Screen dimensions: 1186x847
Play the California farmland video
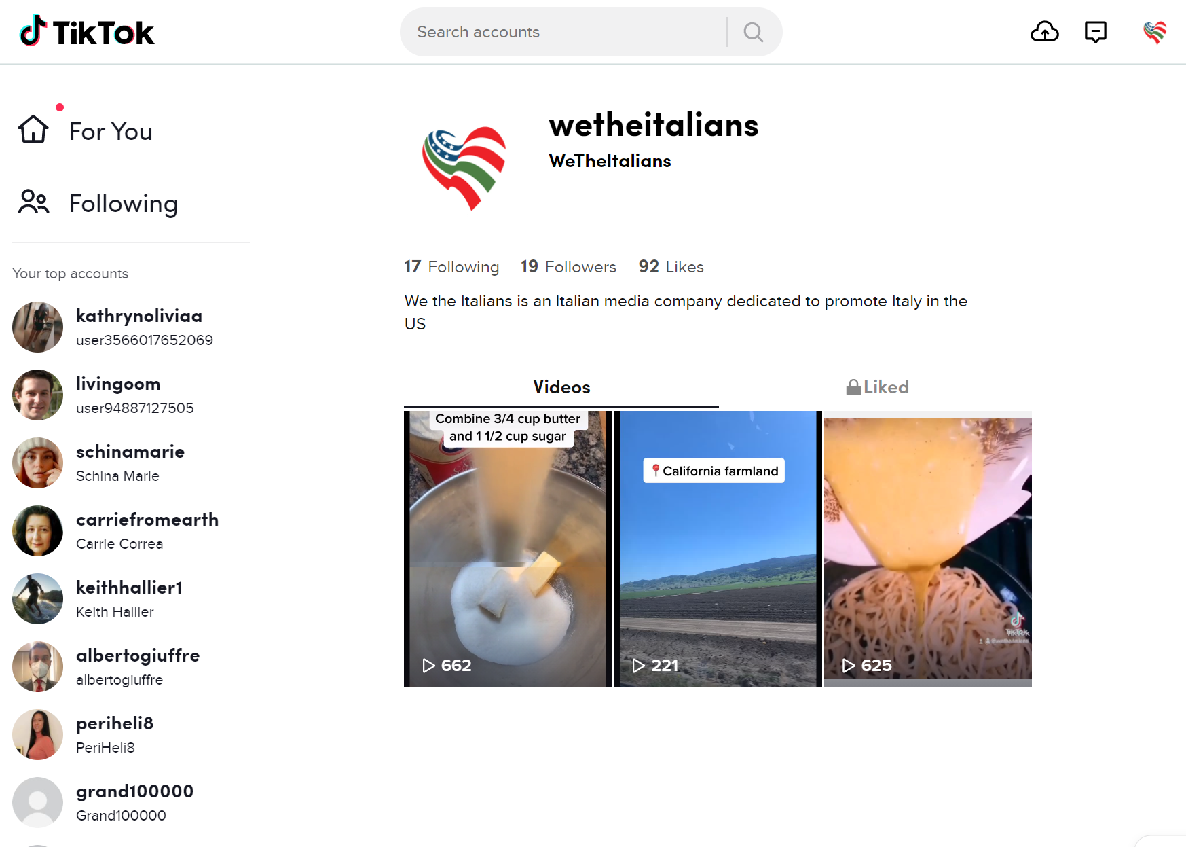(x=718, y=549)
